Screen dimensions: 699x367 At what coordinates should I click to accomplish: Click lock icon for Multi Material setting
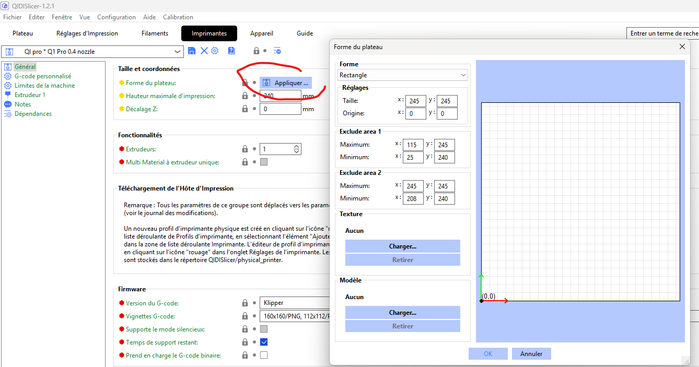point(245,162)
